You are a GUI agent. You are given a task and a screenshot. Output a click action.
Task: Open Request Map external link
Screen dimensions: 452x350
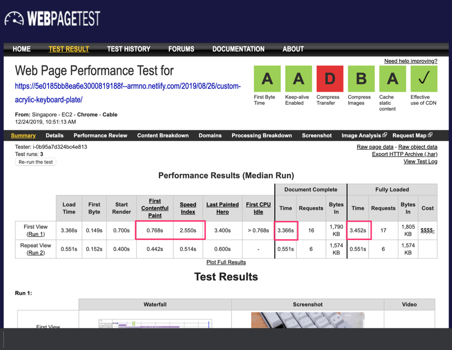(412, 136)
